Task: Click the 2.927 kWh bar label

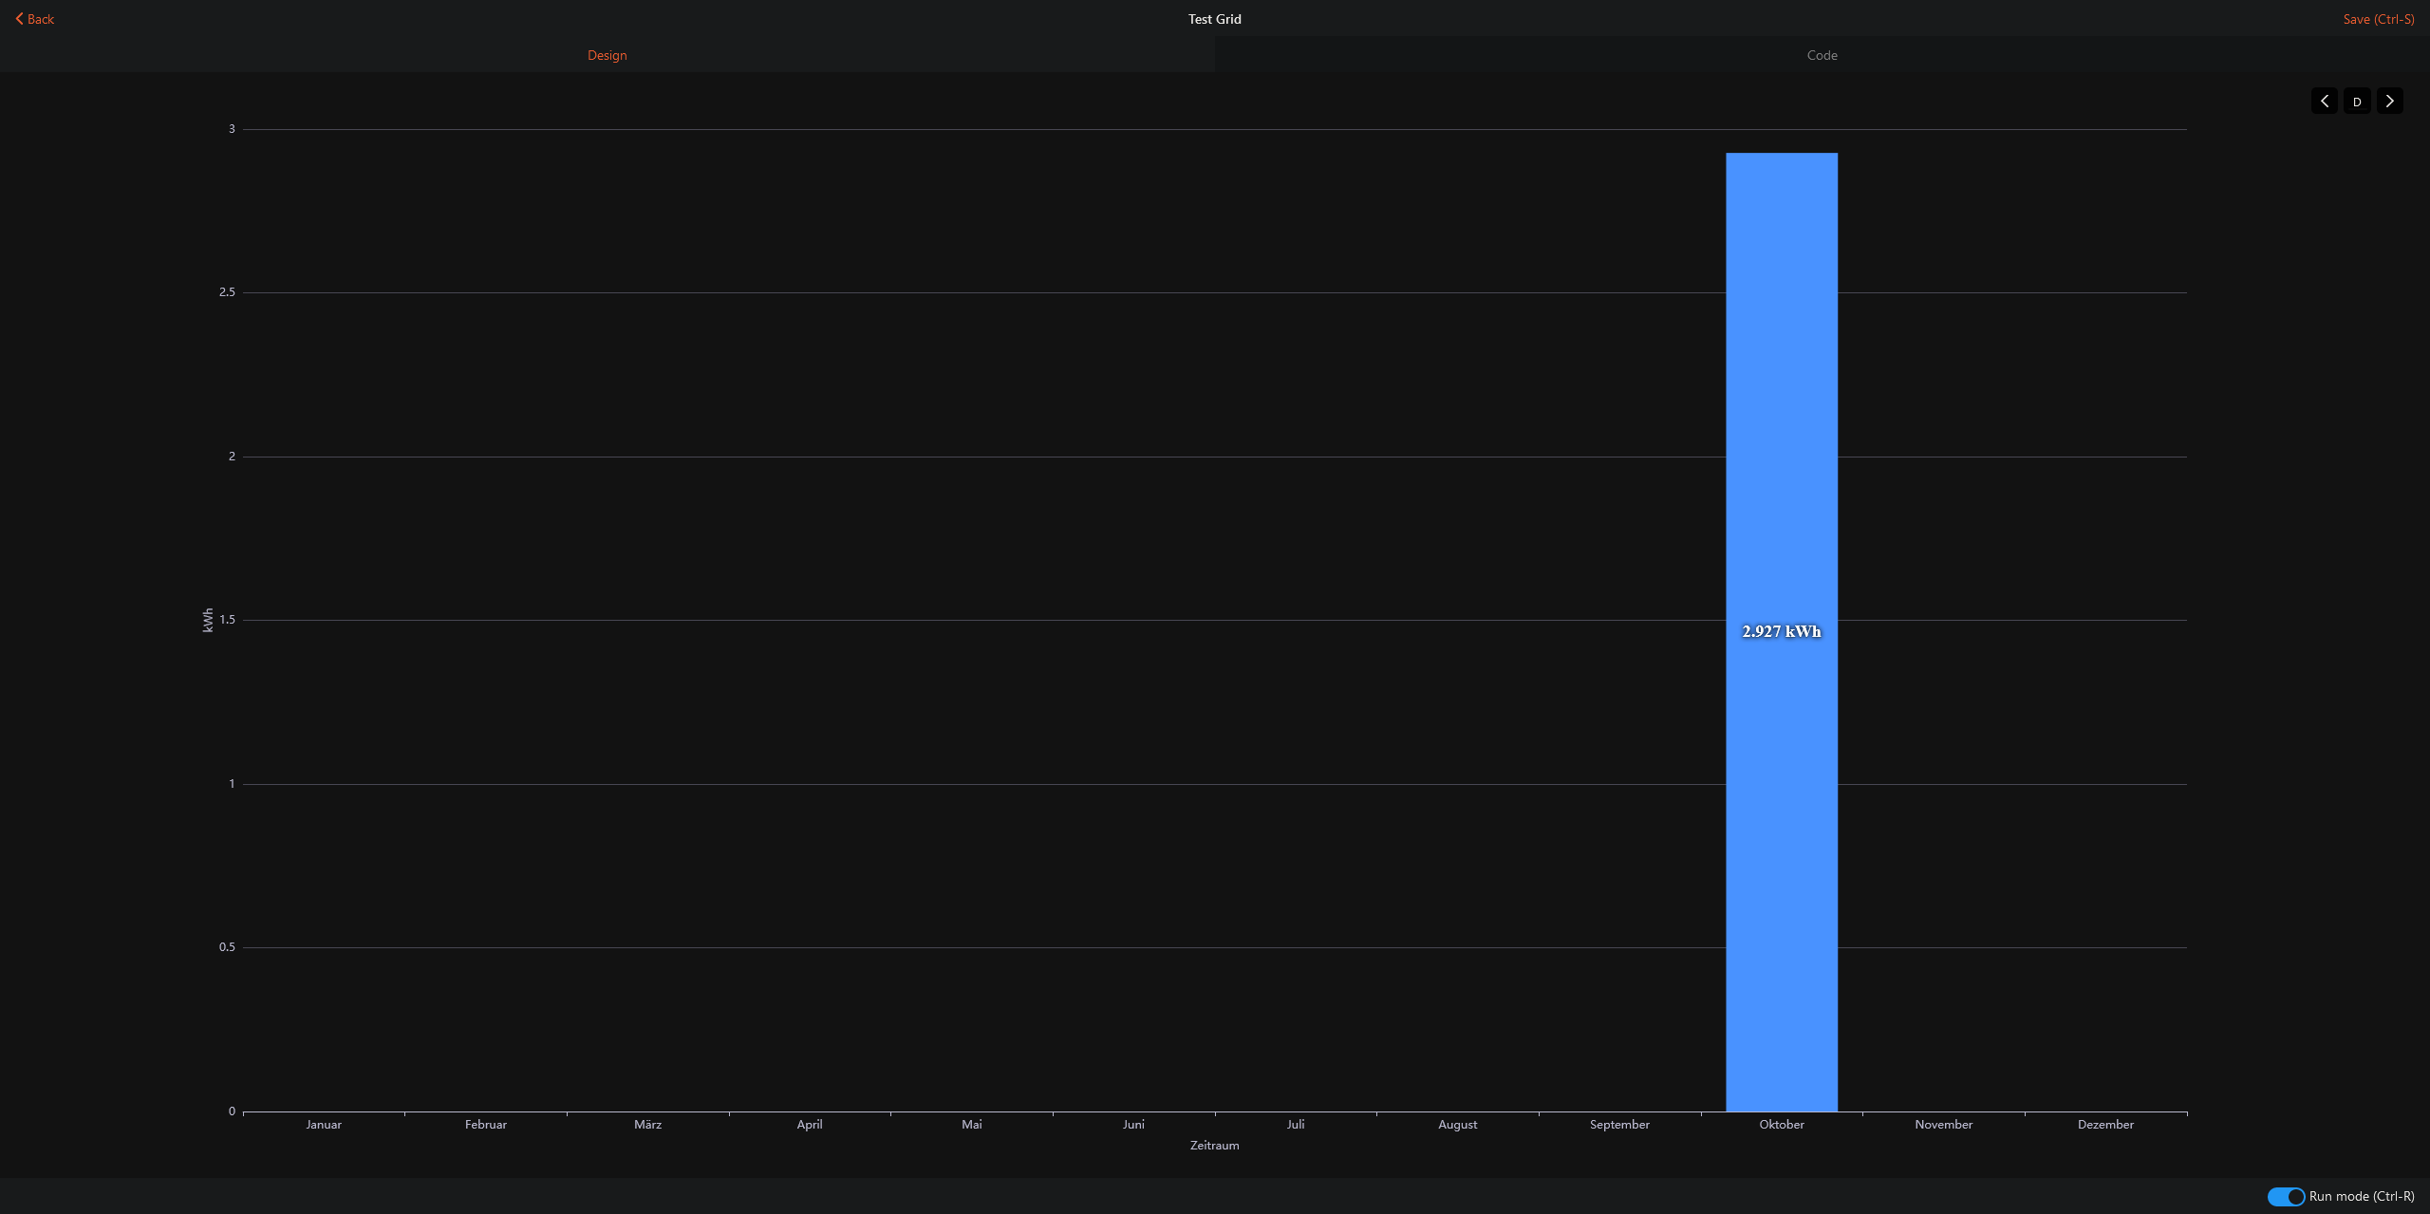Action: click(x=1781, y=631)
